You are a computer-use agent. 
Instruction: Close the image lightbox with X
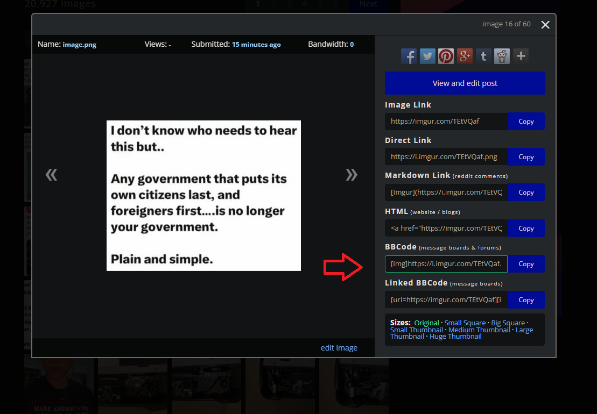click(545, 25)
